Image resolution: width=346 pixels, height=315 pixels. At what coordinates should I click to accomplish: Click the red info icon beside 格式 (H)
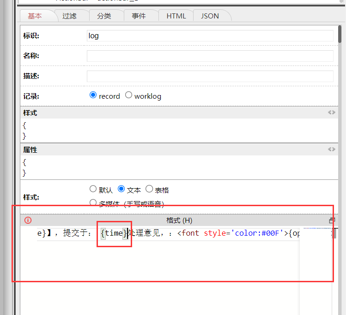pos(28,220)
